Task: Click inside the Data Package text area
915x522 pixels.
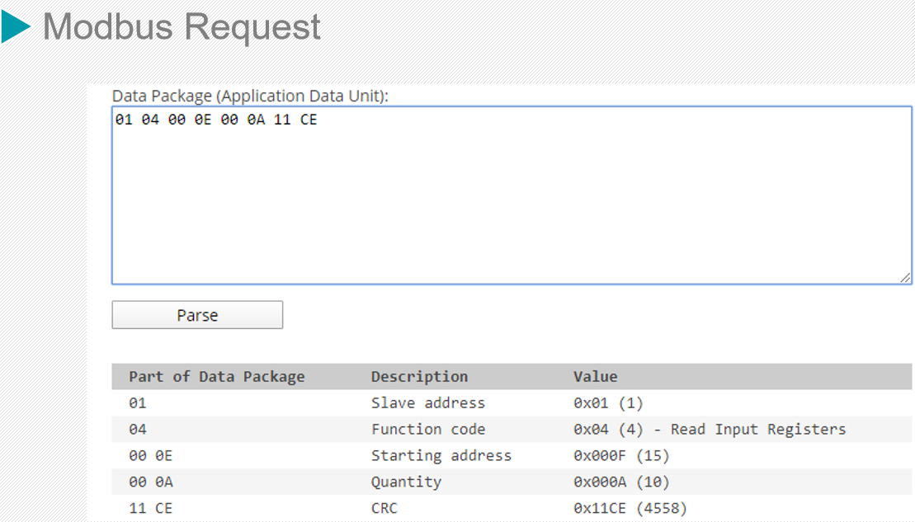Action: click(512, 198)
